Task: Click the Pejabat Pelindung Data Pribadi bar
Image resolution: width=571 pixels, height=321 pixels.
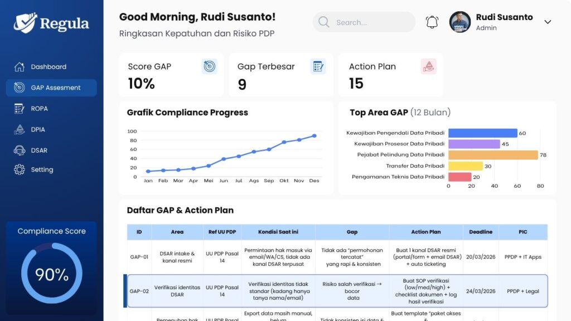Action: [493, 155]
